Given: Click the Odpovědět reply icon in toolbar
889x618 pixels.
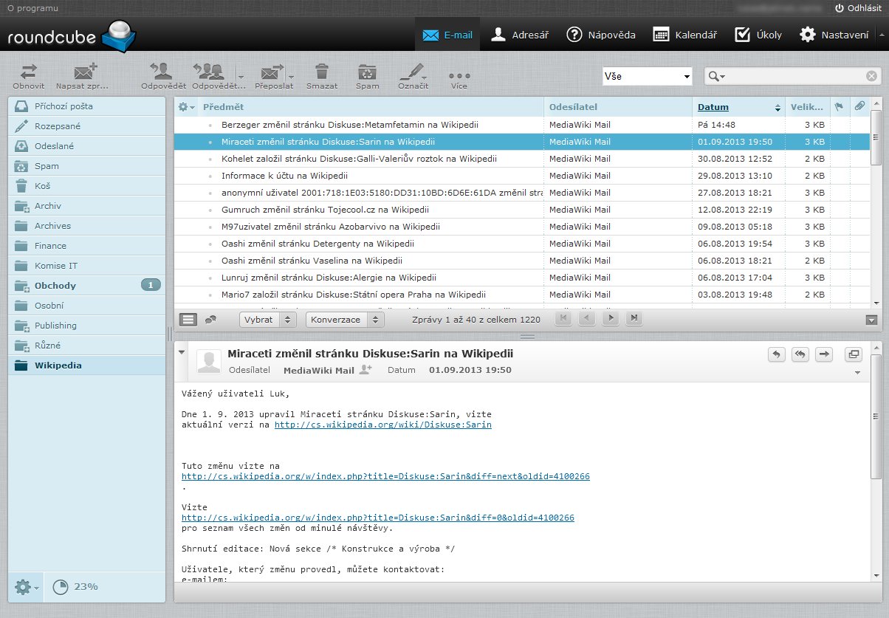Looking at the screenshot, I should click(x=162, y=73).
